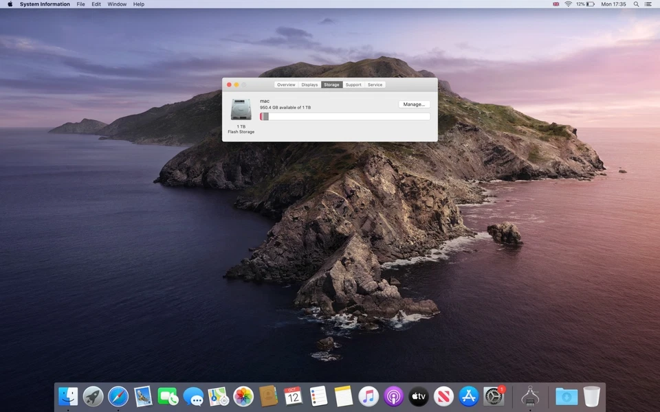Open Music app in the Dock
The width and height of the screenshot is (660, 412).
click(368, 396)
